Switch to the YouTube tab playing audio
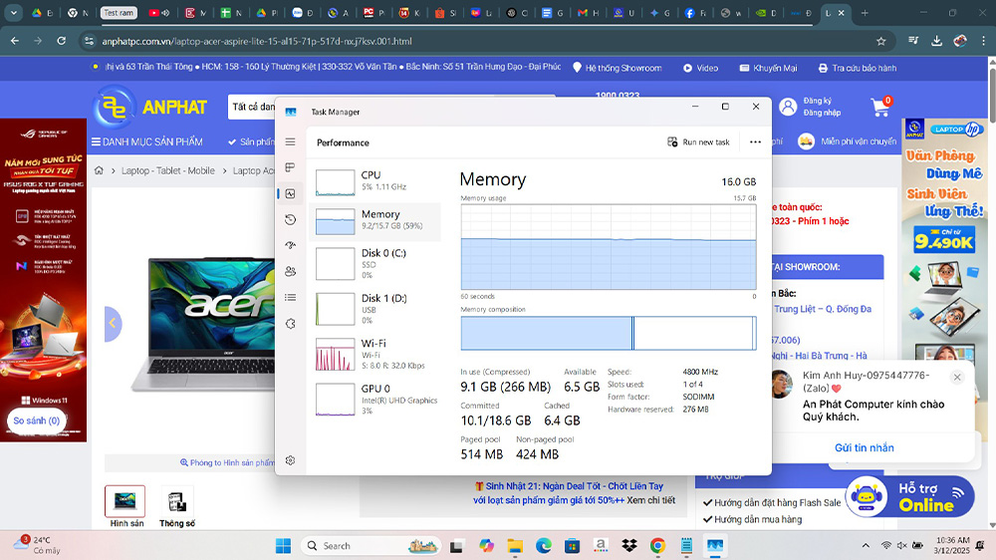 [158, 13]
